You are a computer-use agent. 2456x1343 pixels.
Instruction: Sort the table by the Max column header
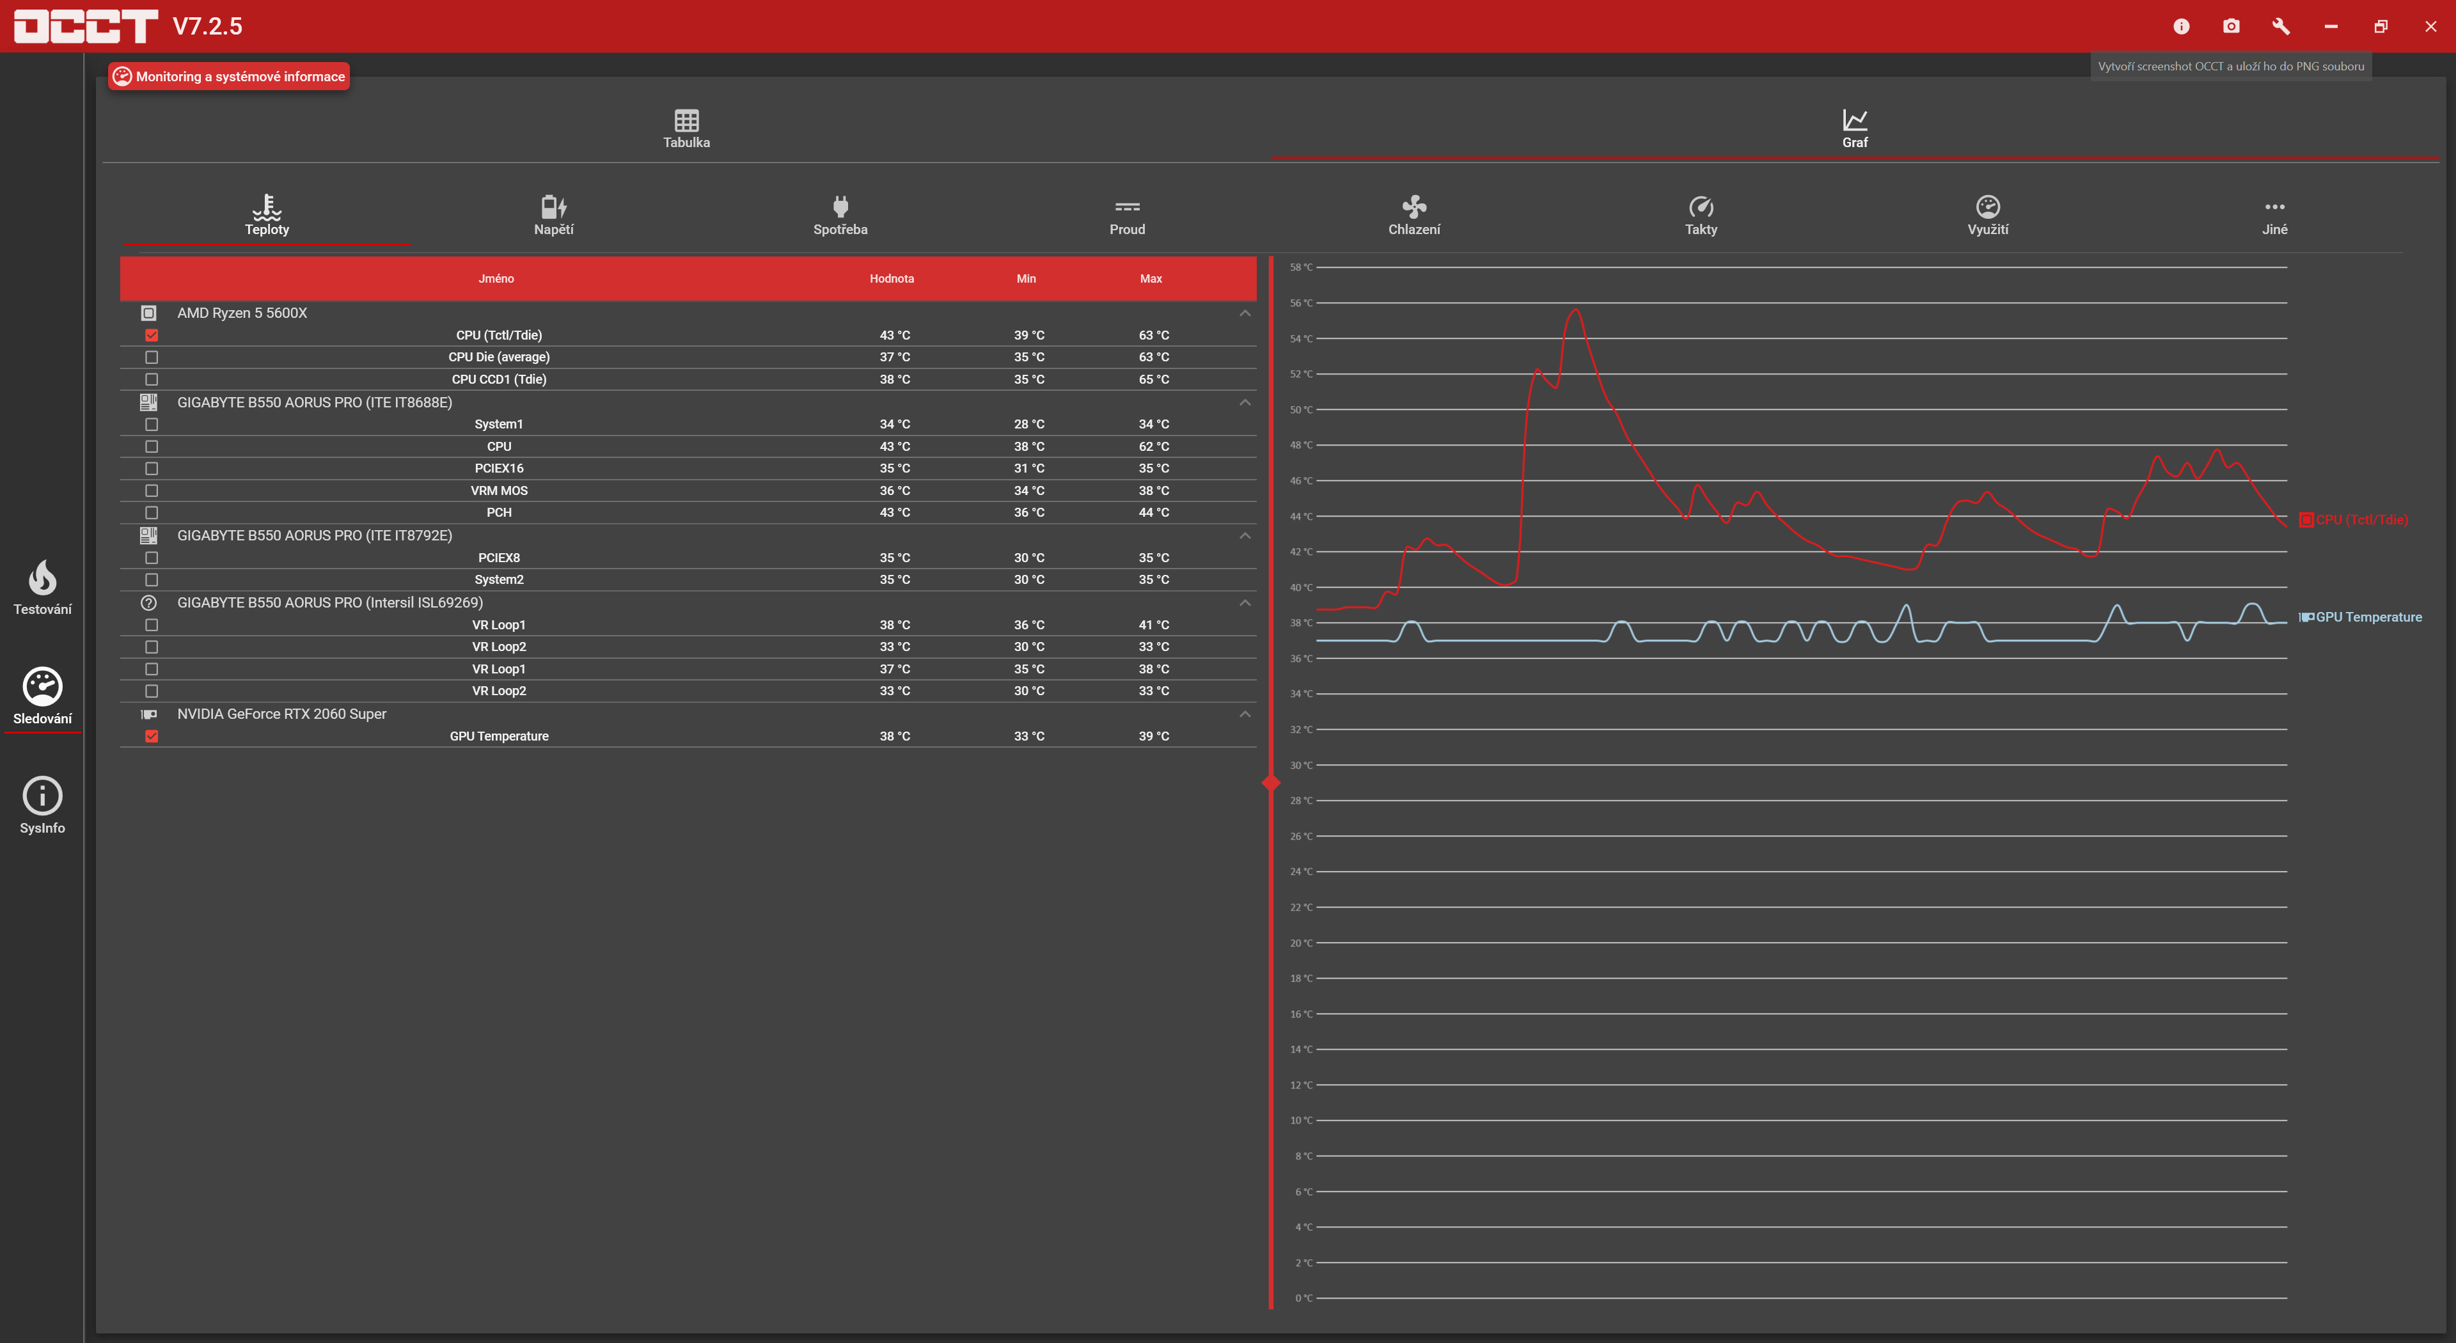click(1151, 278)
